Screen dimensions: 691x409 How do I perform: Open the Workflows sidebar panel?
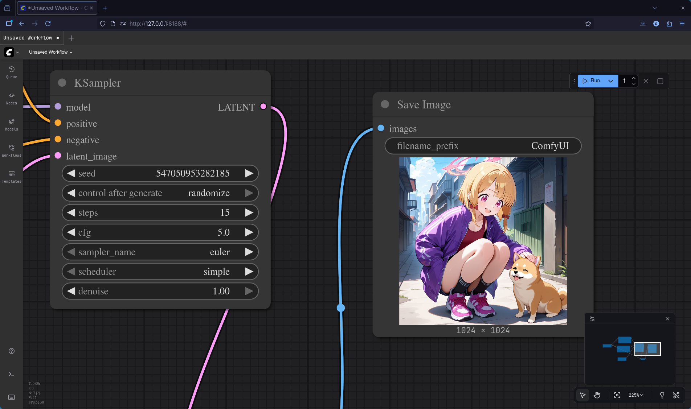click(x=11, y=150)
